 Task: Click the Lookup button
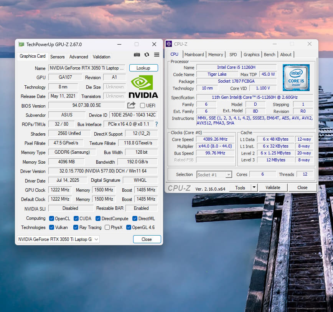pyautogui.click(x=143, y=68)
